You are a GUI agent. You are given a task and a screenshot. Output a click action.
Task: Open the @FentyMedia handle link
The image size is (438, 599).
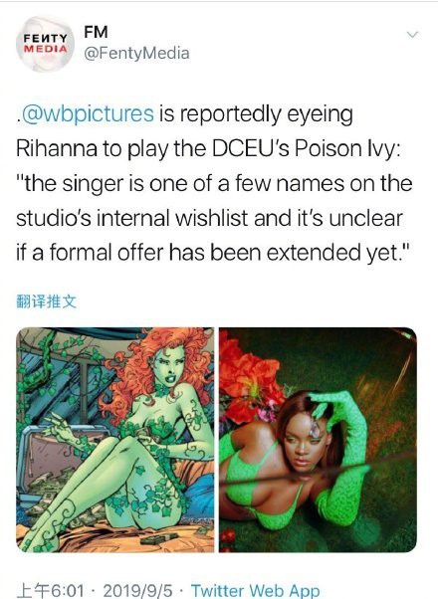[136, 54]
